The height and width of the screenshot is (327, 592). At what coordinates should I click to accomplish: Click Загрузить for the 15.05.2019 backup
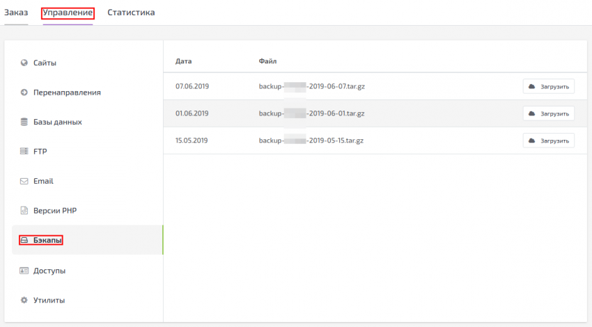pyautogui.click(x=549, y=141)
